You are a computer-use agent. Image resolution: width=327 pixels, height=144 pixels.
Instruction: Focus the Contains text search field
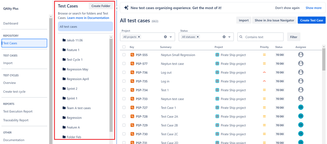pyautogui.click(x=261, y=37)
